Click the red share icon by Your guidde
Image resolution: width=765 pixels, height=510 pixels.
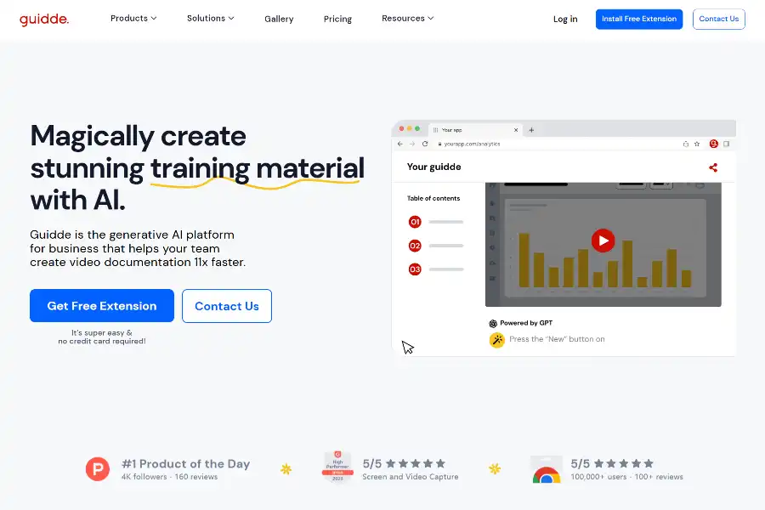713,167
